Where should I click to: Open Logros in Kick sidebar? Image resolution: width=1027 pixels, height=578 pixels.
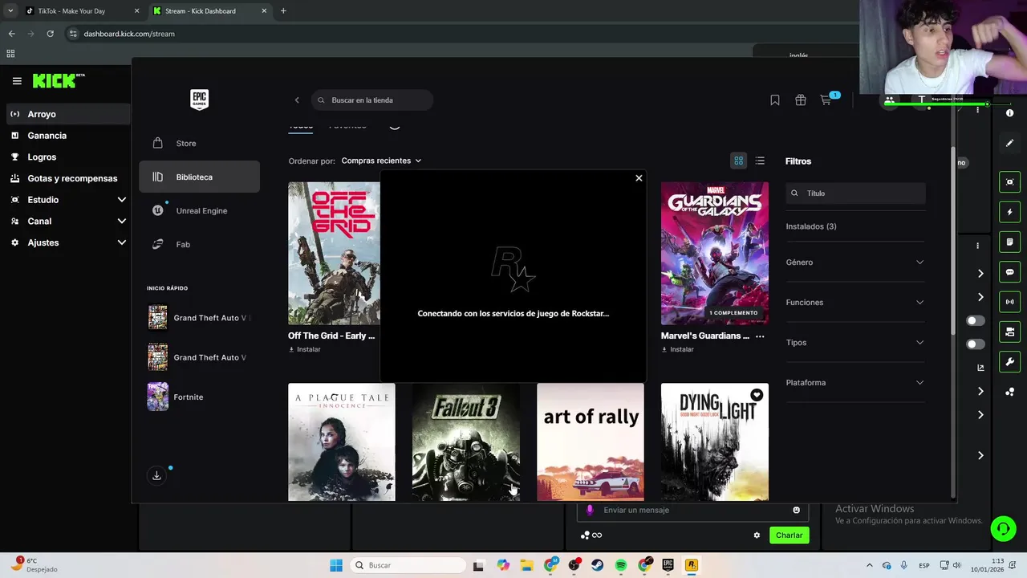pos(67,157)
